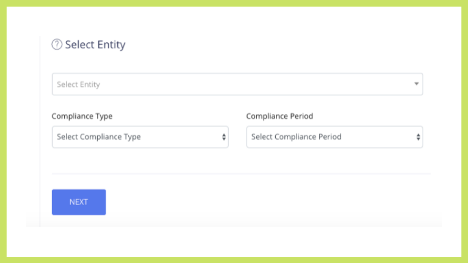Click the NEXT text inside the button
Screen dimensions: 468x263
pyautogui.click(x=79, y=202)
